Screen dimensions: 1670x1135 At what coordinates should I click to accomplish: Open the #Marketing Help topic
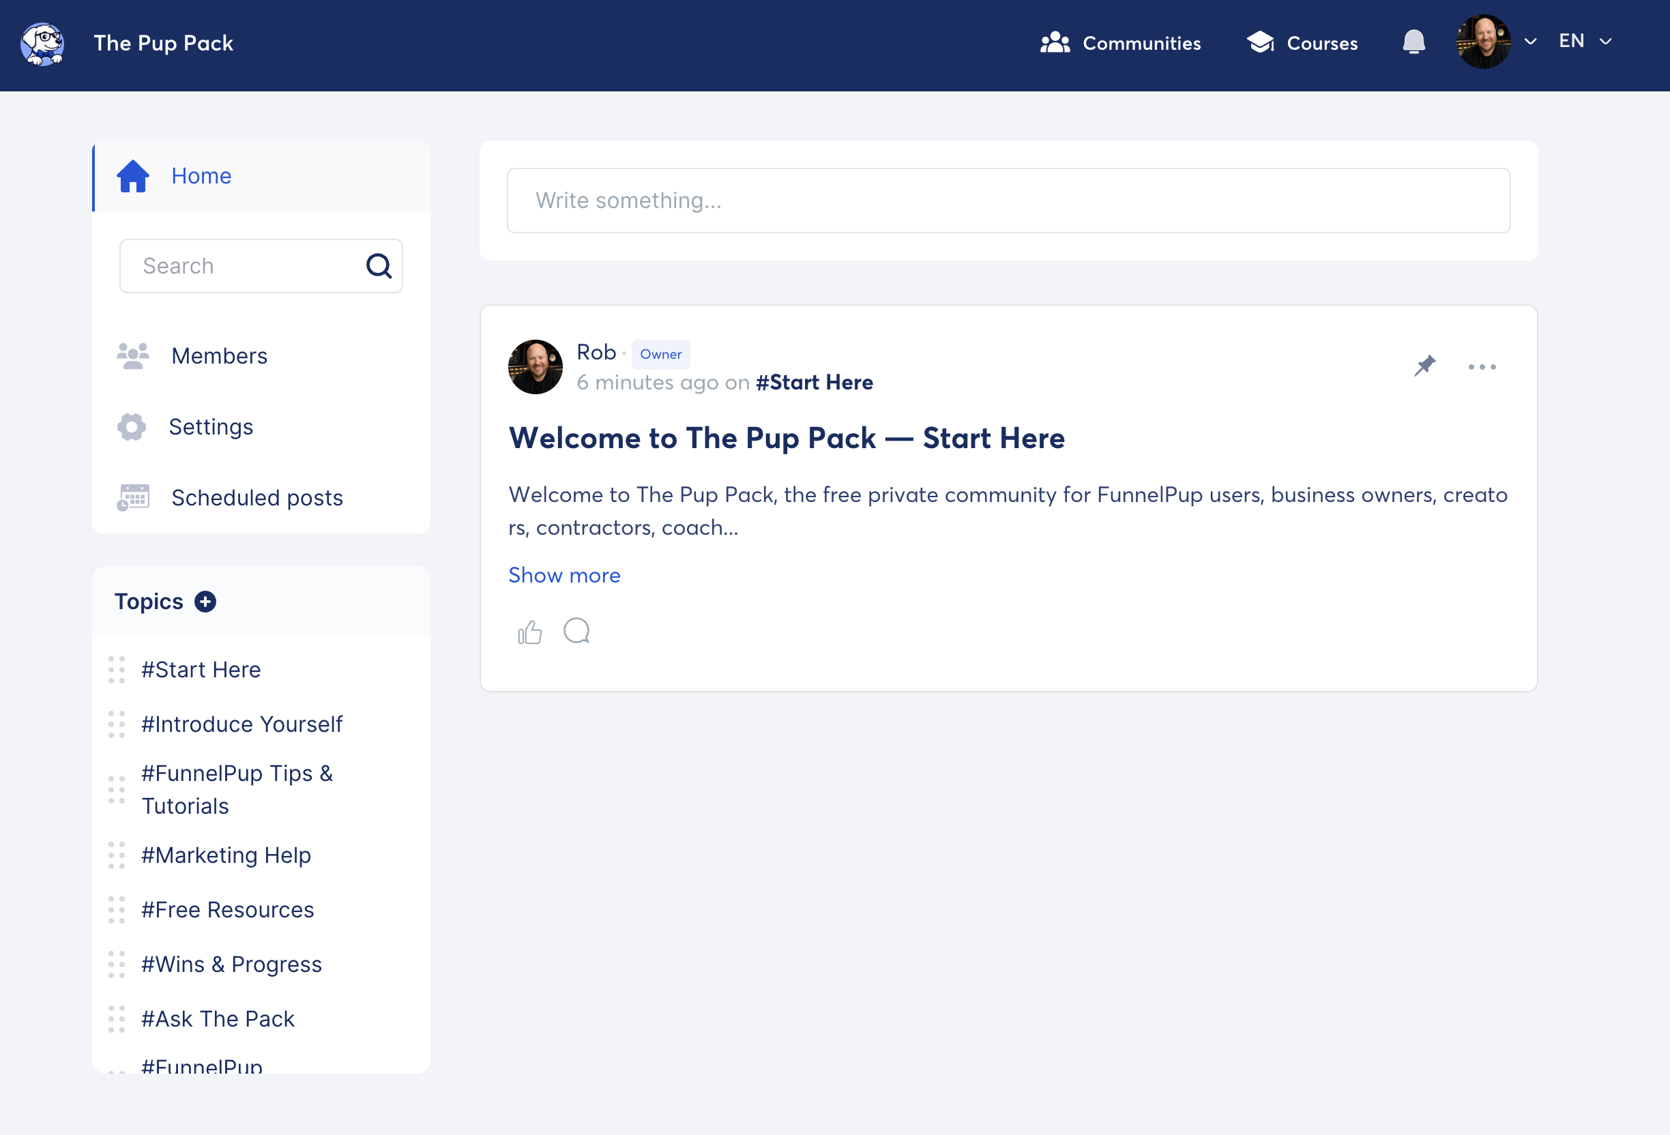(226, 855)
